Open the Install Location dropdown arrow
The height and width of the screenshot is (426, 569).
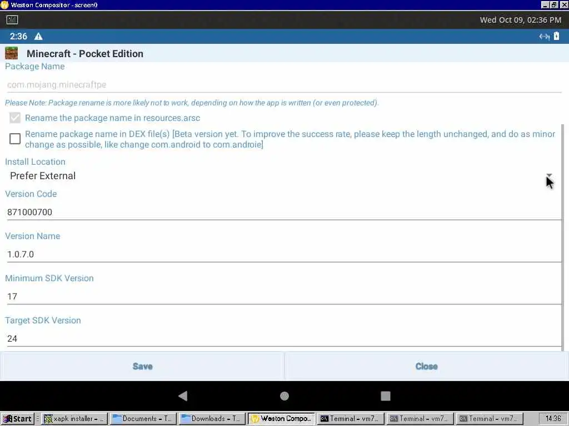[x=549, y=176]
